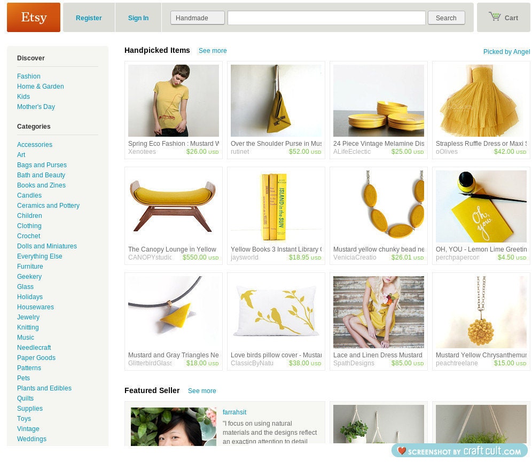Click the Search button
532x462 pixels.
(x=446, y=18)
